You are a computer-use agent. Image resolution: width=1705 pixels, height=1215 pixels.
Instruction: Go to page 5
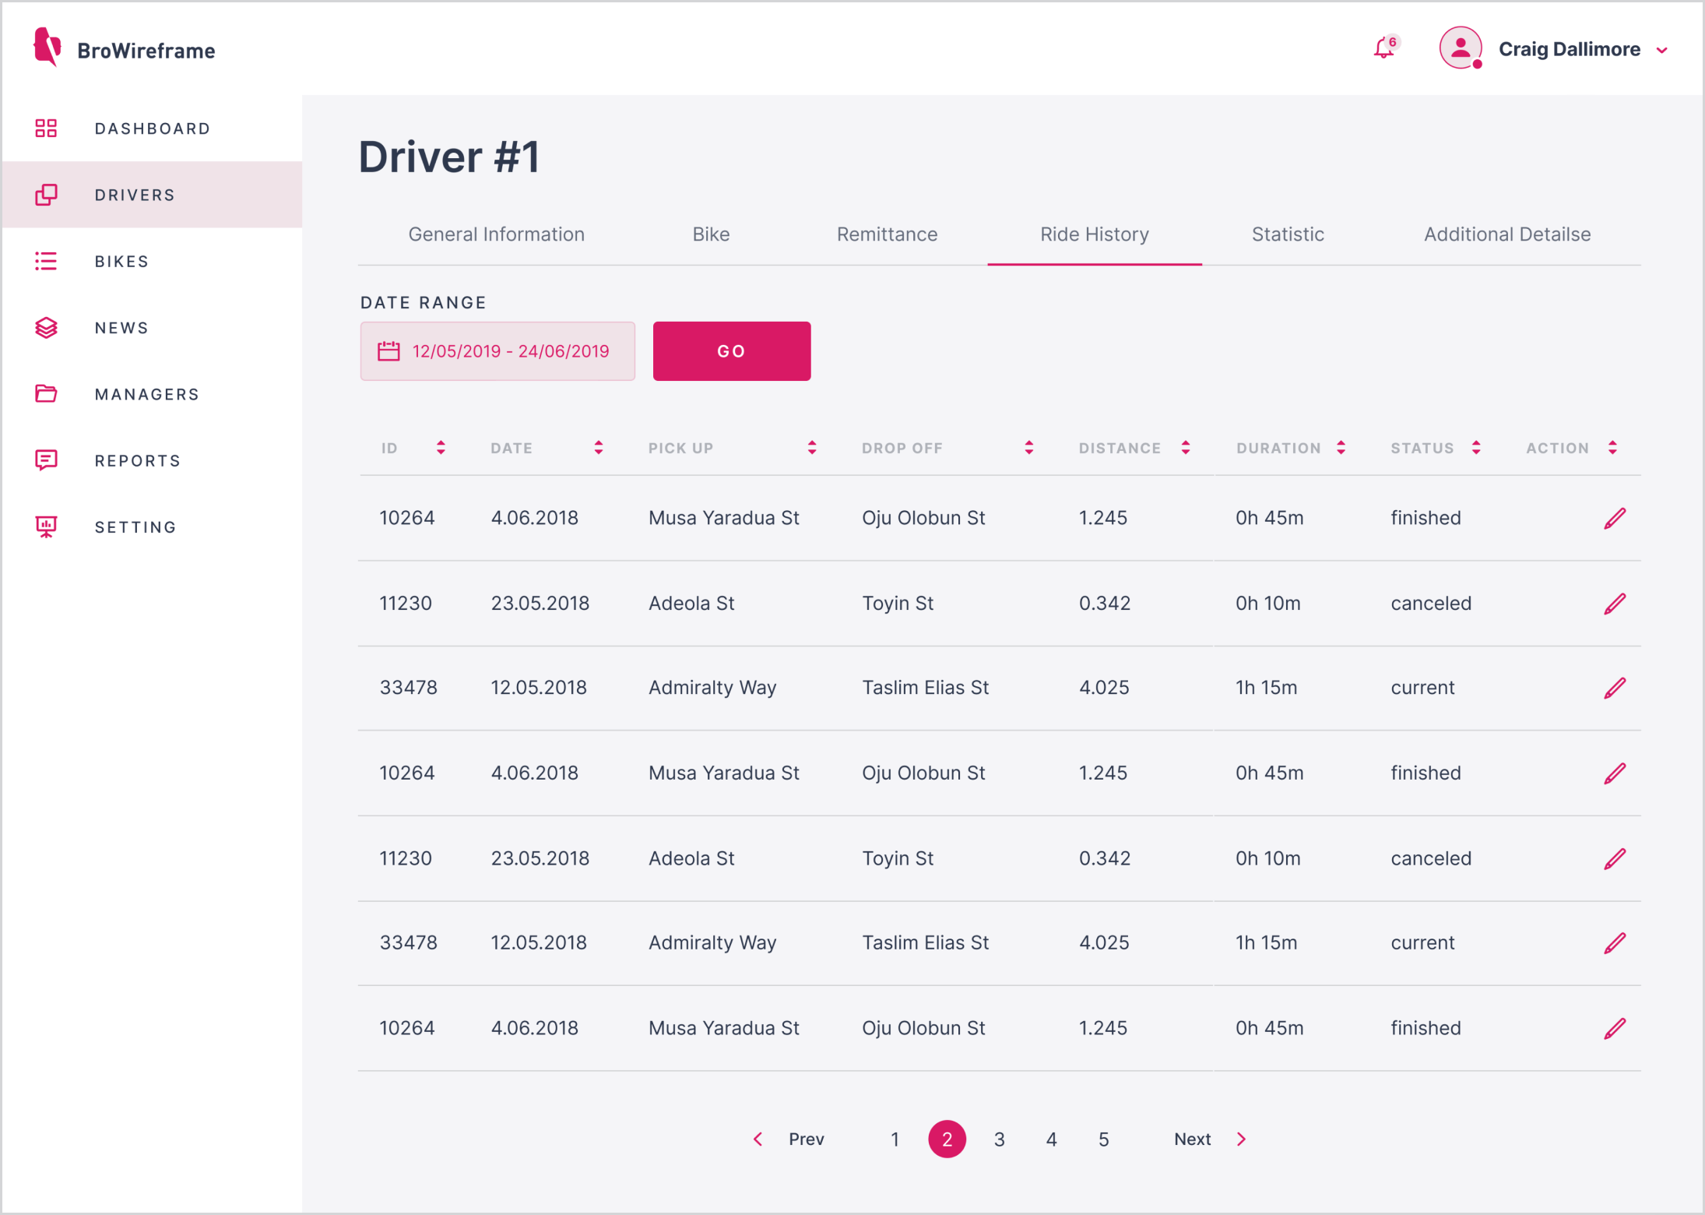pyautogui.click(x=1103, y=1139)
